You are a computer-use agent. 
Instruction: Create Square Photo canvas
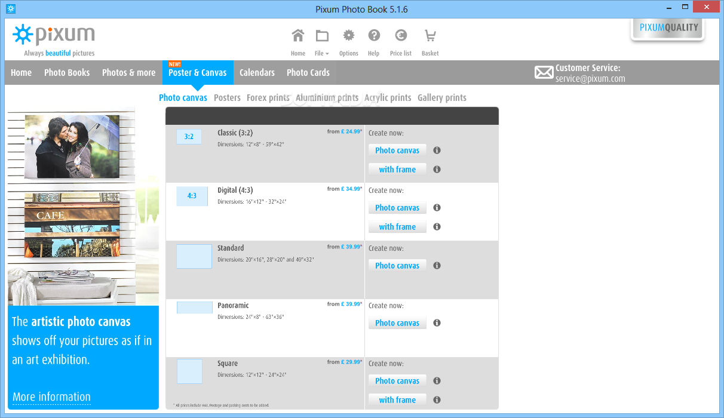(x=397, y=381)
